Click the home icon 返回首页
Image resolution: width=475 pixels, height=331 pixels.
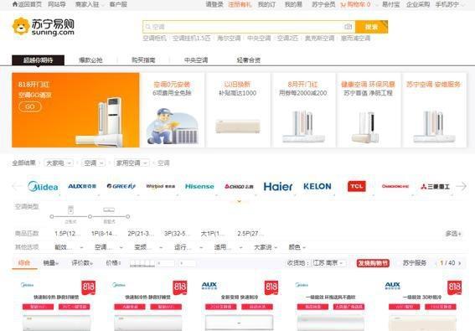tap(27, 4)
